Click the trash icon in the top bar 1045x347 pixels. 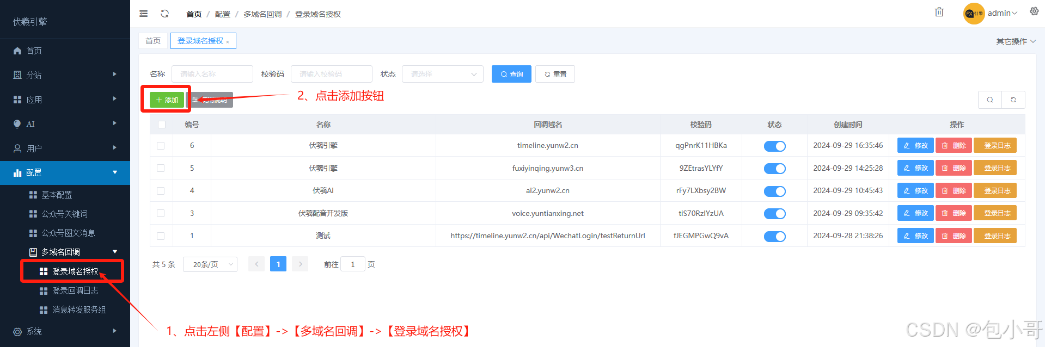click(939, 12)
